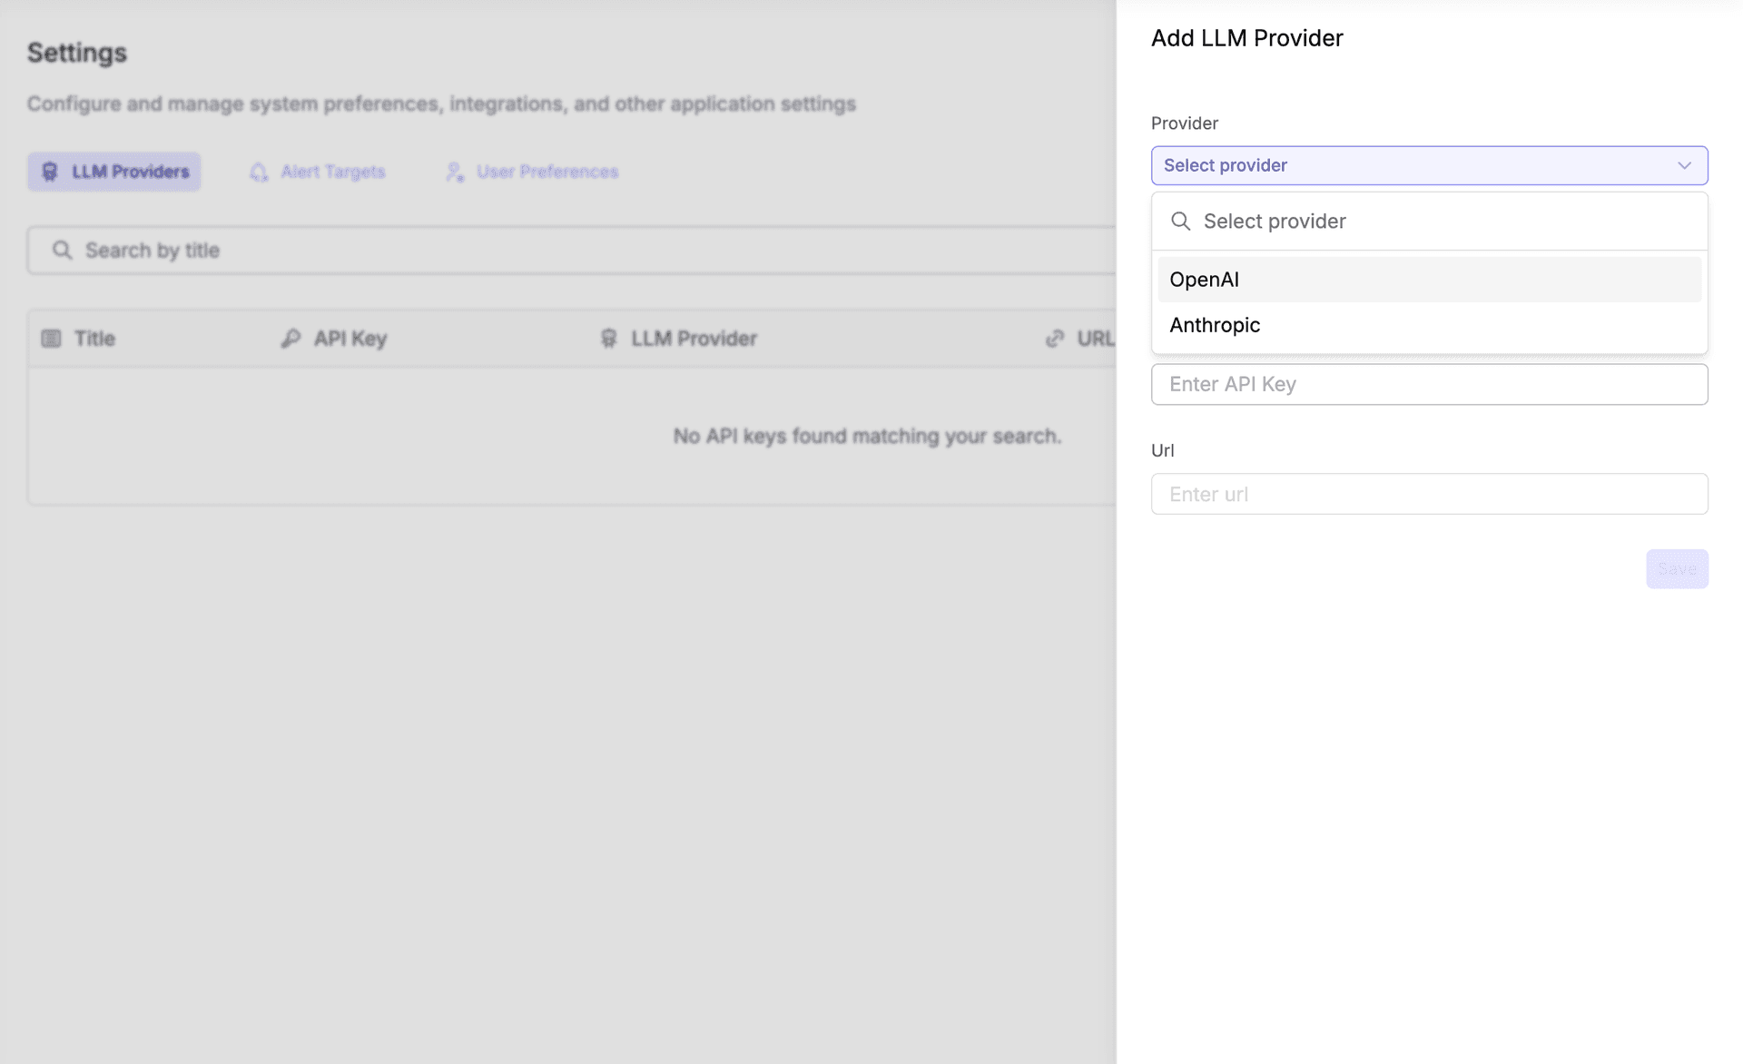This screenshot has height=1064, width=1743.
Task: Collapse the provider dropdown via chevron arrow
Action: point(1684,165)
